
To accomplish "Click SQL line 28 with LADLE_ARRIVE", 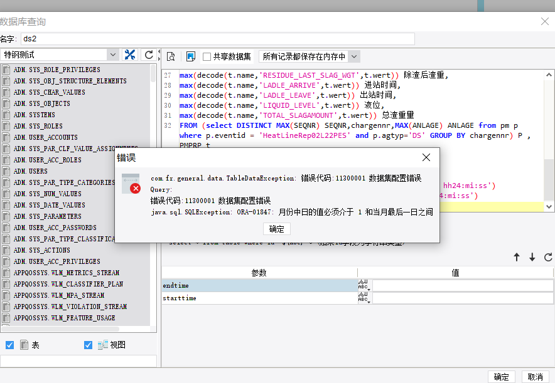I will (x=290, y=85).
